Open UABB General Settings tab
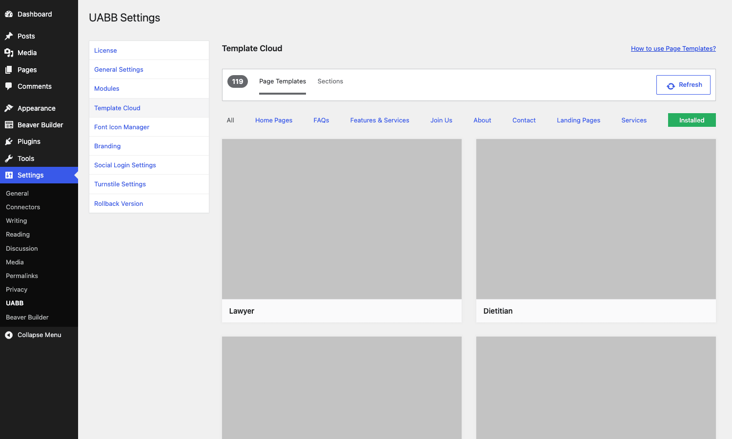Image resolution: width=732 pixels, height=439 pixels. pos(149,69)
